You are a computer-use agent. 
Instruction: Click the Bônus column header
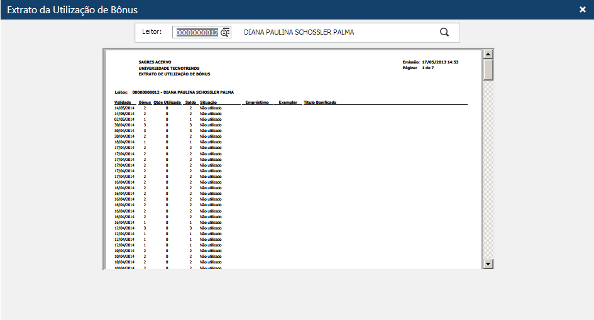pyautogui.click(x=145, y=102)
